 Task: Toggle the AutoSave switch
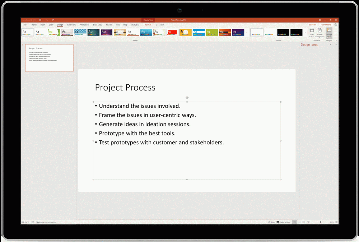(x=32, y=20)
